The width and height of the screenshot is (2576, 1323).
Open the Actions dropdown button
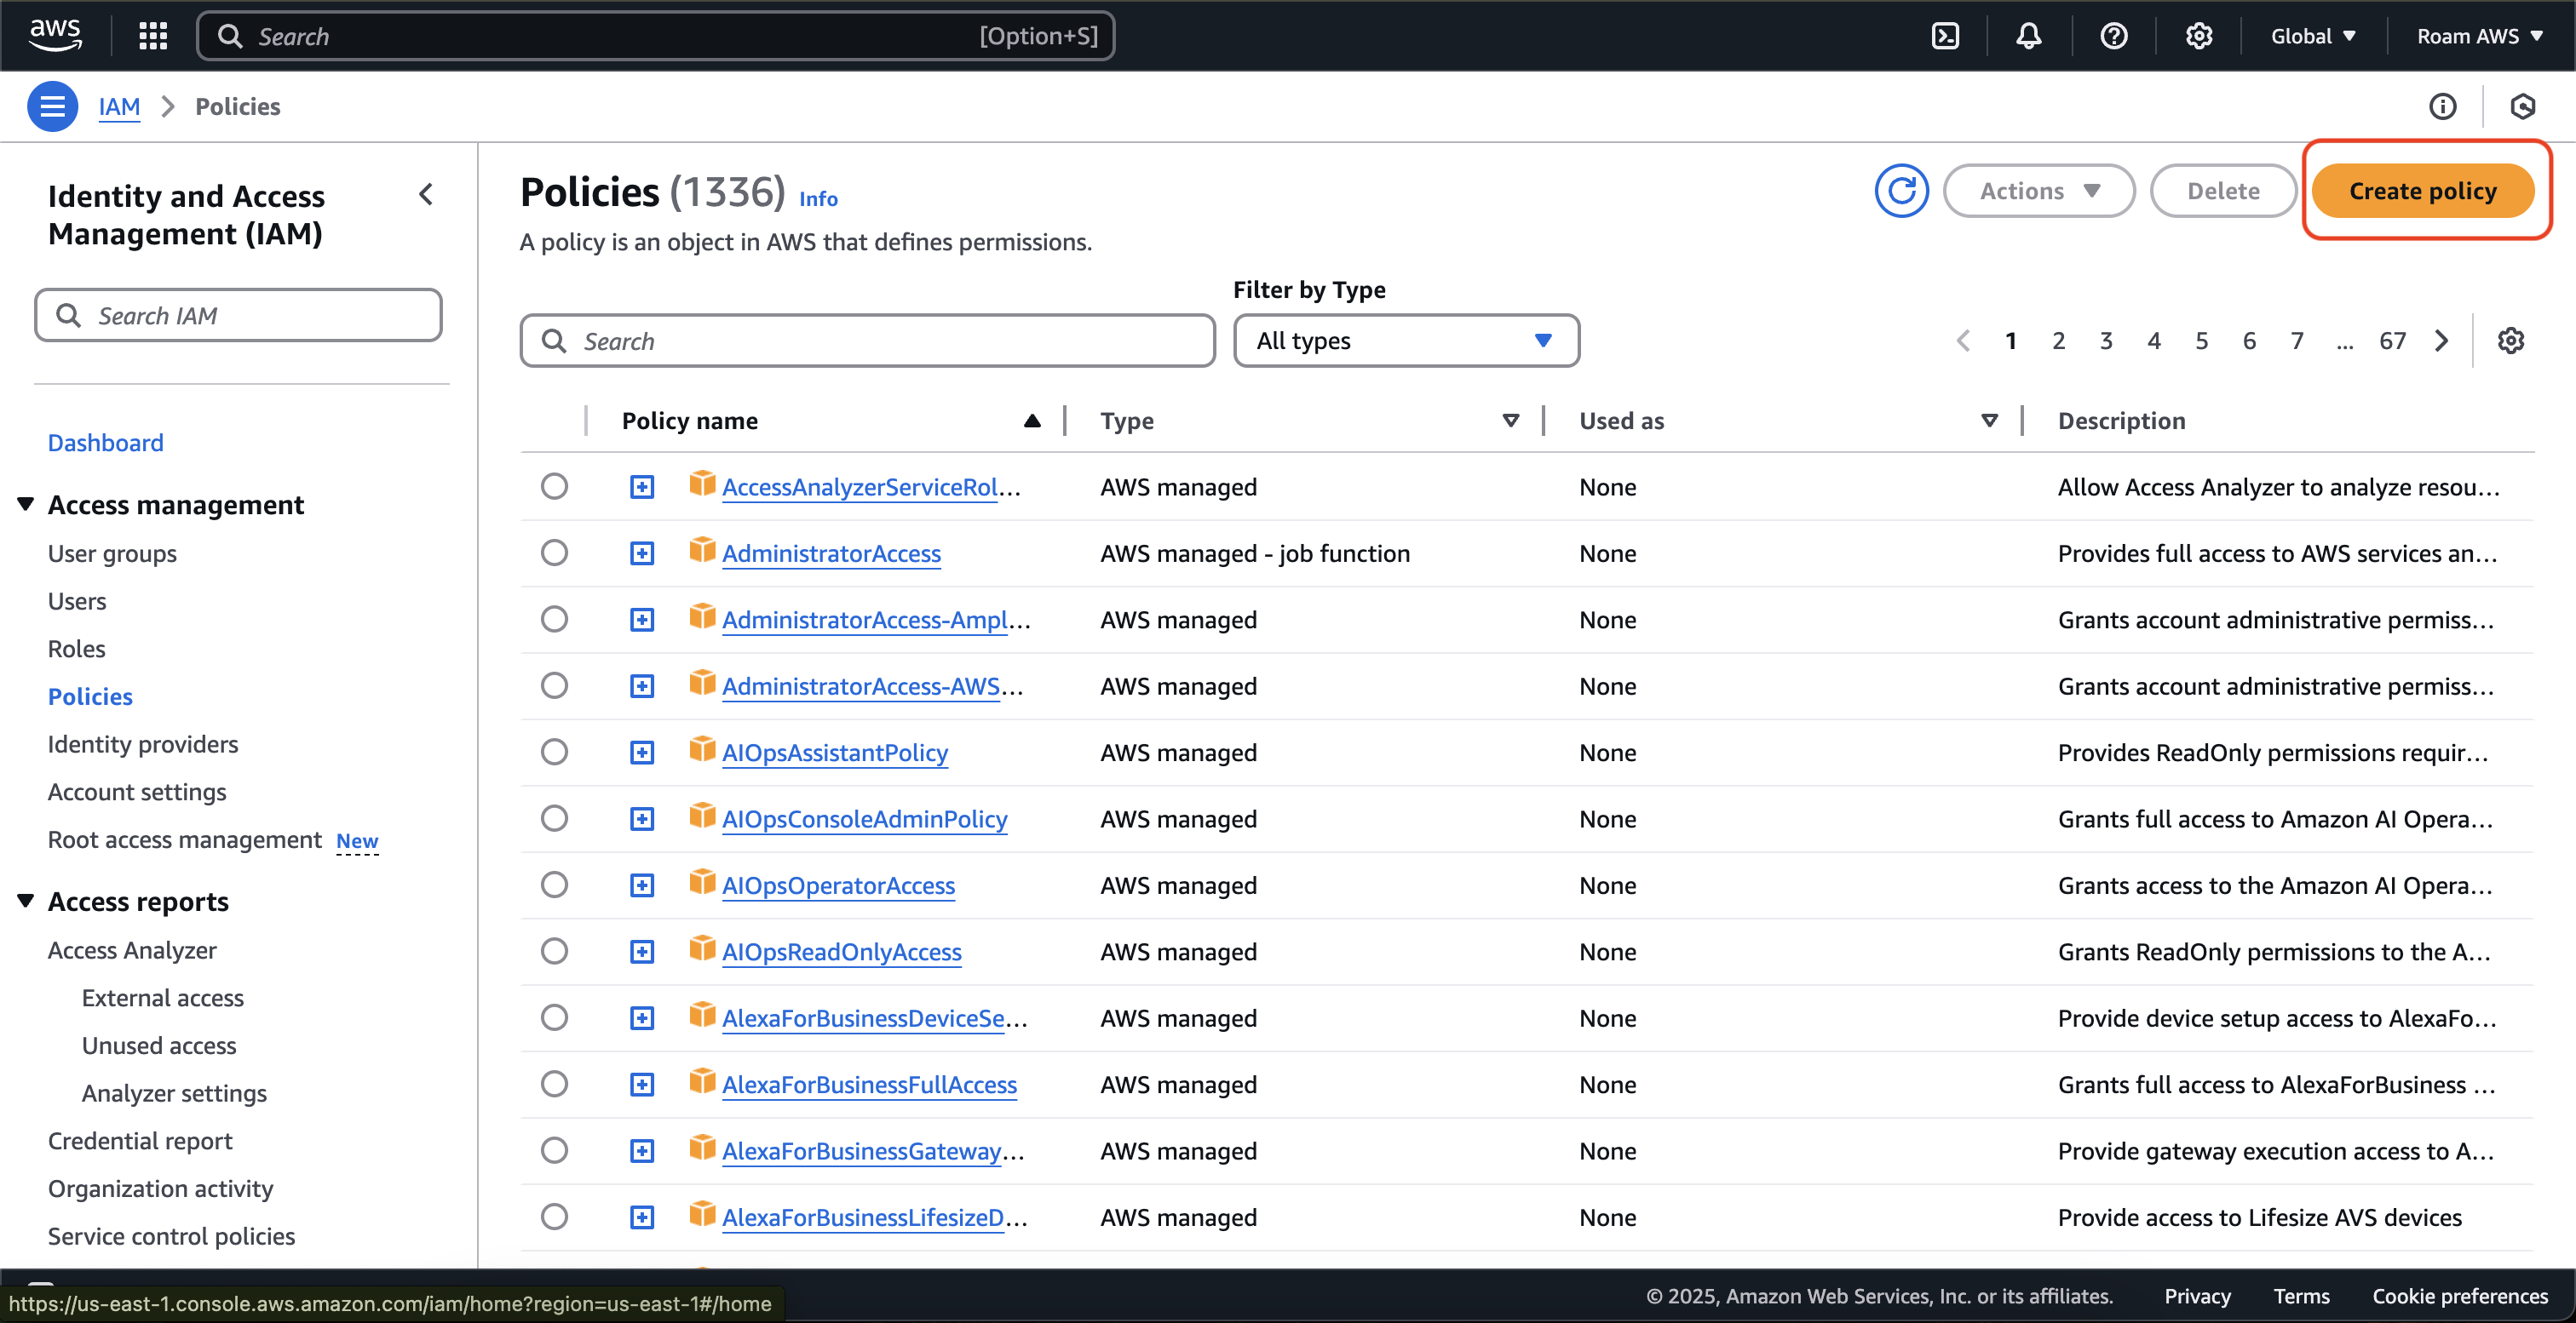click(x=2038, y=190)
